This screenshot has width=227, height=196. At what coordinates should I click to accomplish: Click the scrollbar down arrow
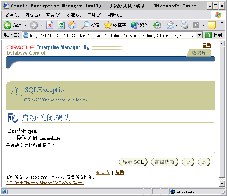pyautogui.click(x=222, y=184)
